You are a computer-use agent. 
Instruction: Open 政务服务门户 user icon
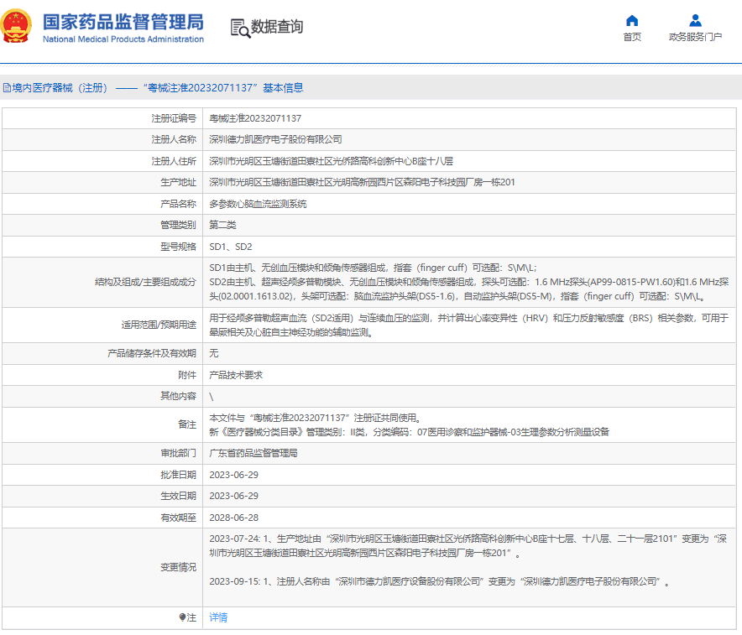click(x=695, y=20)
